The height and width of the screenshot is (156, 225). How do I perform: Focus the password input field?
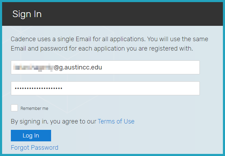(105, 88)
